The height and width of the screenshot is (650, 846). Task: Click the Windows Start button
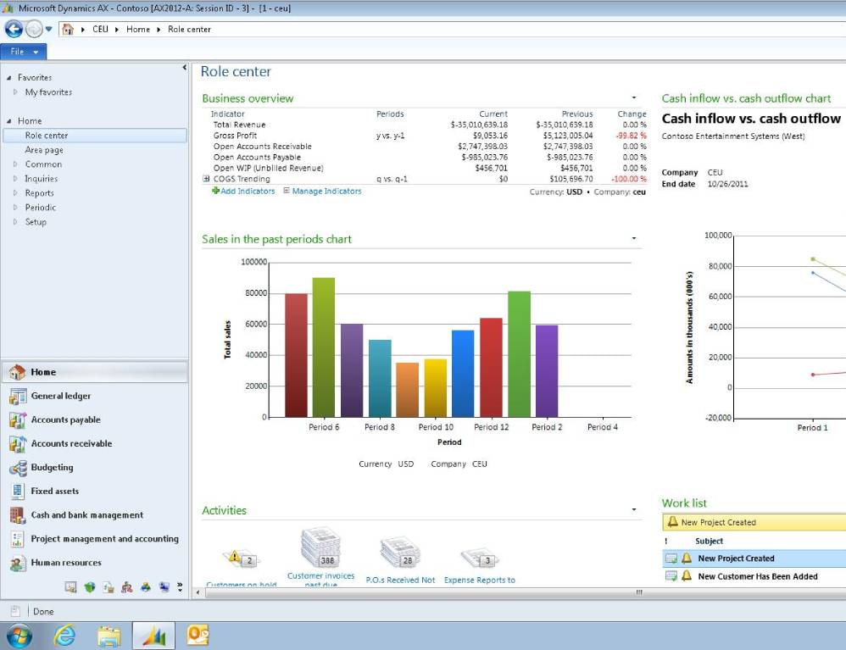[x=19, y=636]
